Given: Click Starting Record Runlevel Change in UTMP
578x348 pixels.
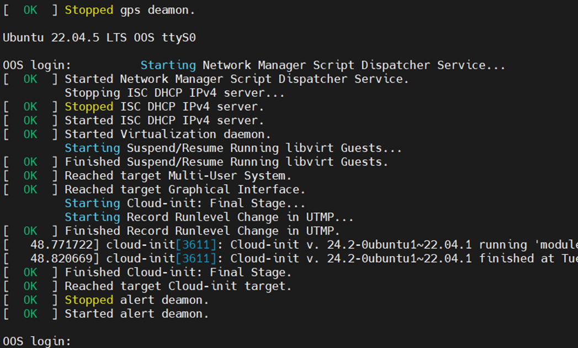Looking at the screenshot, I should (209, 217).
